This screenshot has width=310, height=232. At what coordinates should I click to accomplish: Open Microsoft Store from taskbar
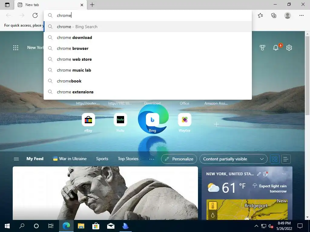pyautogui.click(x=96, y=226)
